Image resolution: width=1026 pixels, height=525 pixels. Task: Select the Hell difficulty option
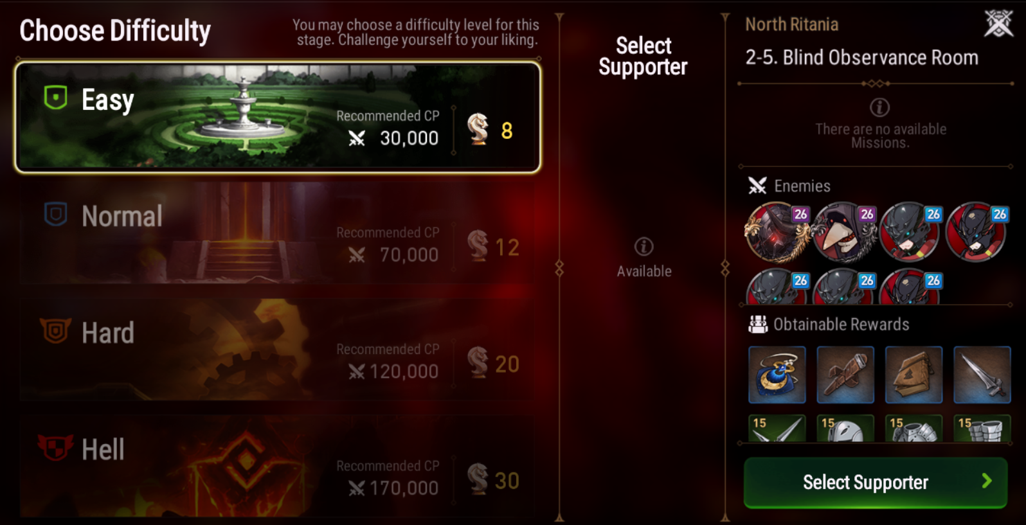278,466
